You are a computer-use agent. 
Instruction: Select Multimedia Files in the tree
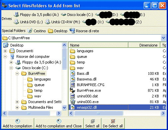pos(41,107)
